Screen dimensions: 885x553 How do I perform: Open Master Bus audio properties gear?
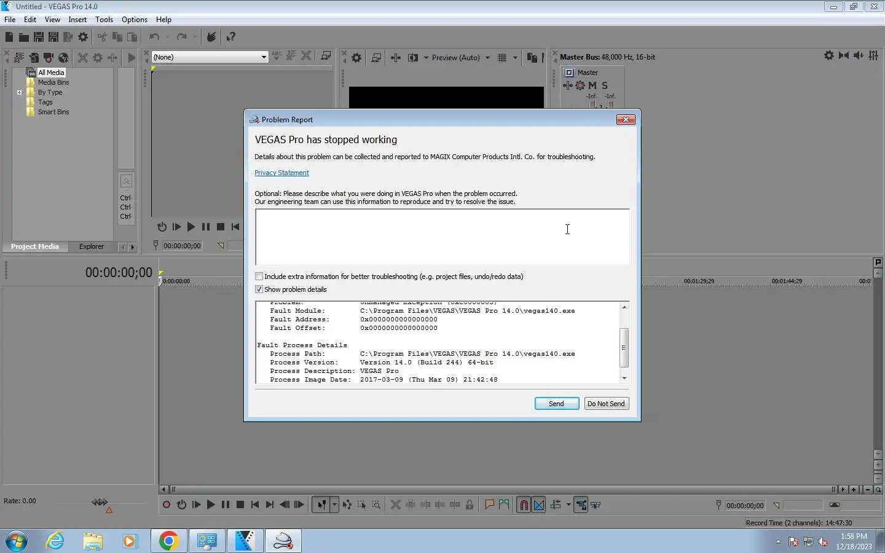[829, 56]
